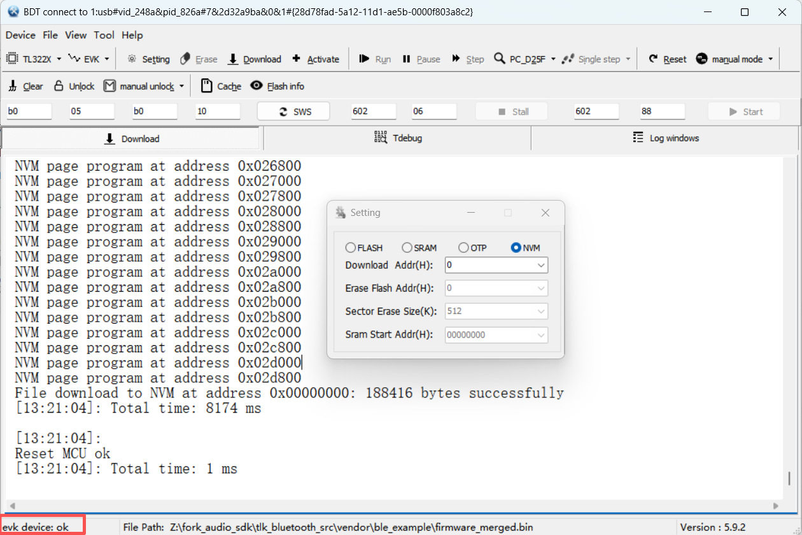Click the SWS button
Screen dimensions: 802x535
(x=293, y=111)
